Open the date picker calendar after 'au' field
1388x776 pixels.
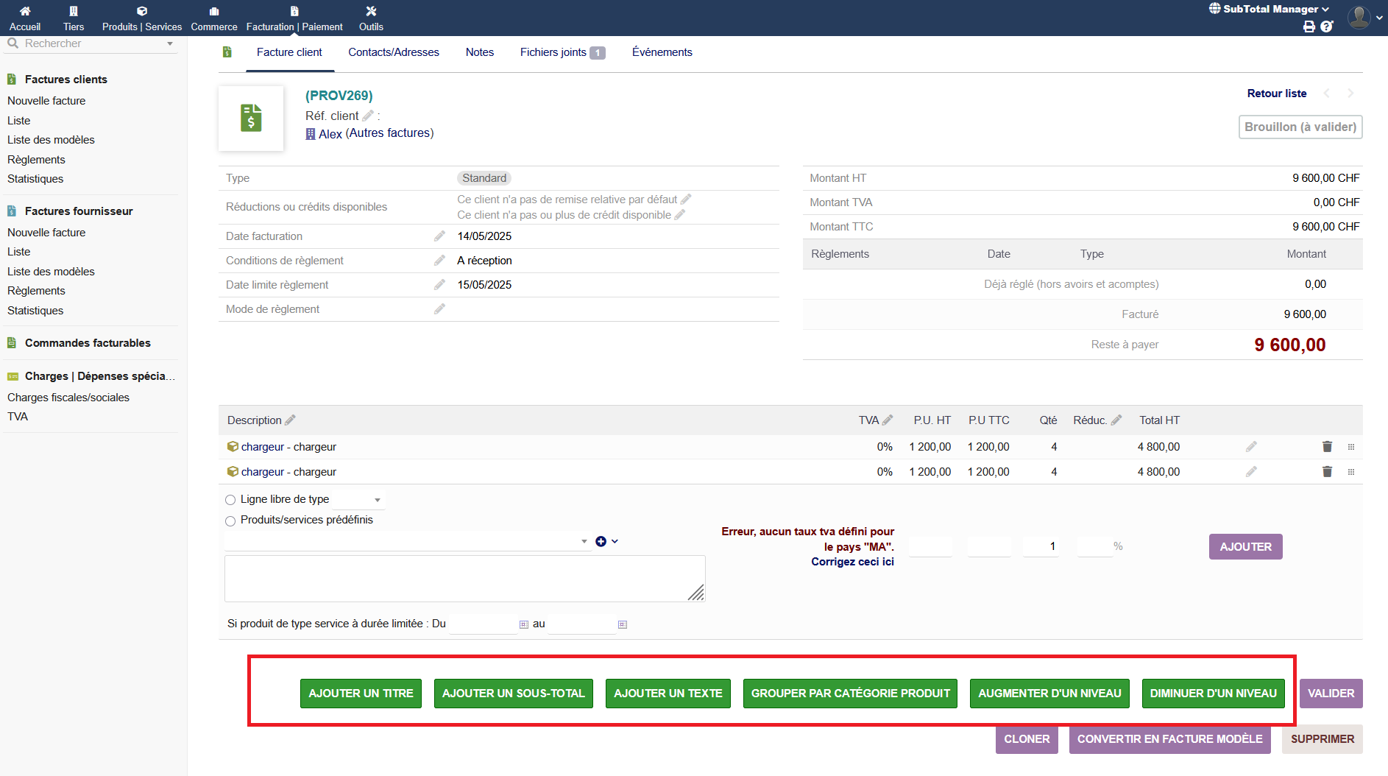tap(623, 624)
